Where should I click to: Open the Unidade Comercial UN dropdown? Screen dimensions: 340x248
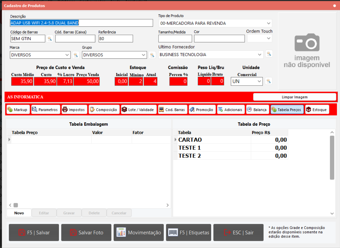[x=259, y=81]
